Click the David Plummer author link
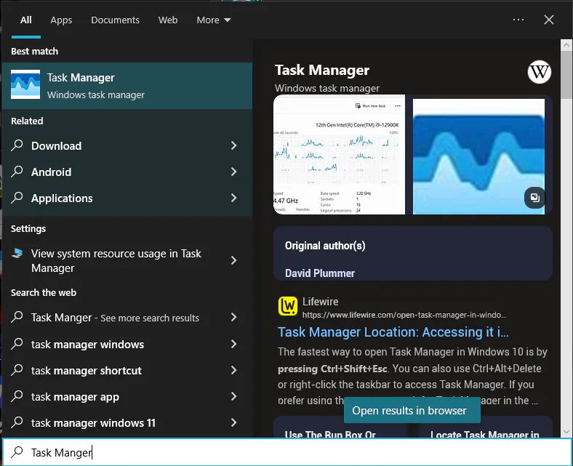This screenshot has width=573, height=466. click(x=320, y=273)
